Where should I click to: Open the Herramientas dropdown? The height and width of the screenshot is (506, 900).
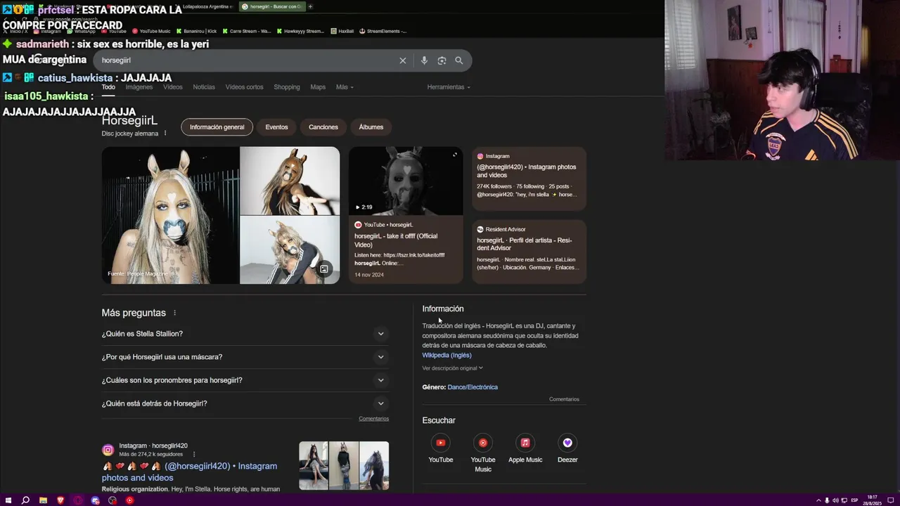point(449,87)
